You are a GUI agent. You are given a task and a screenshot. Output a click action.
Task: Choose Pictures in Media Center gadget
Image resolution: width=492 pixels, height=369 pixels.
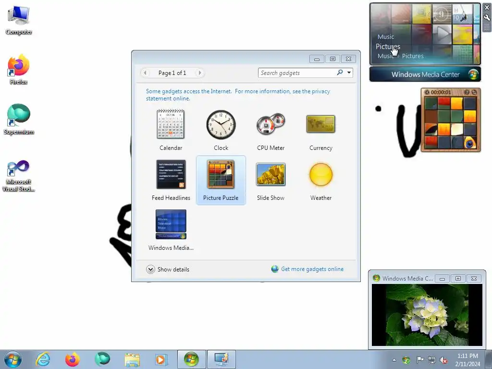(388, 47)
